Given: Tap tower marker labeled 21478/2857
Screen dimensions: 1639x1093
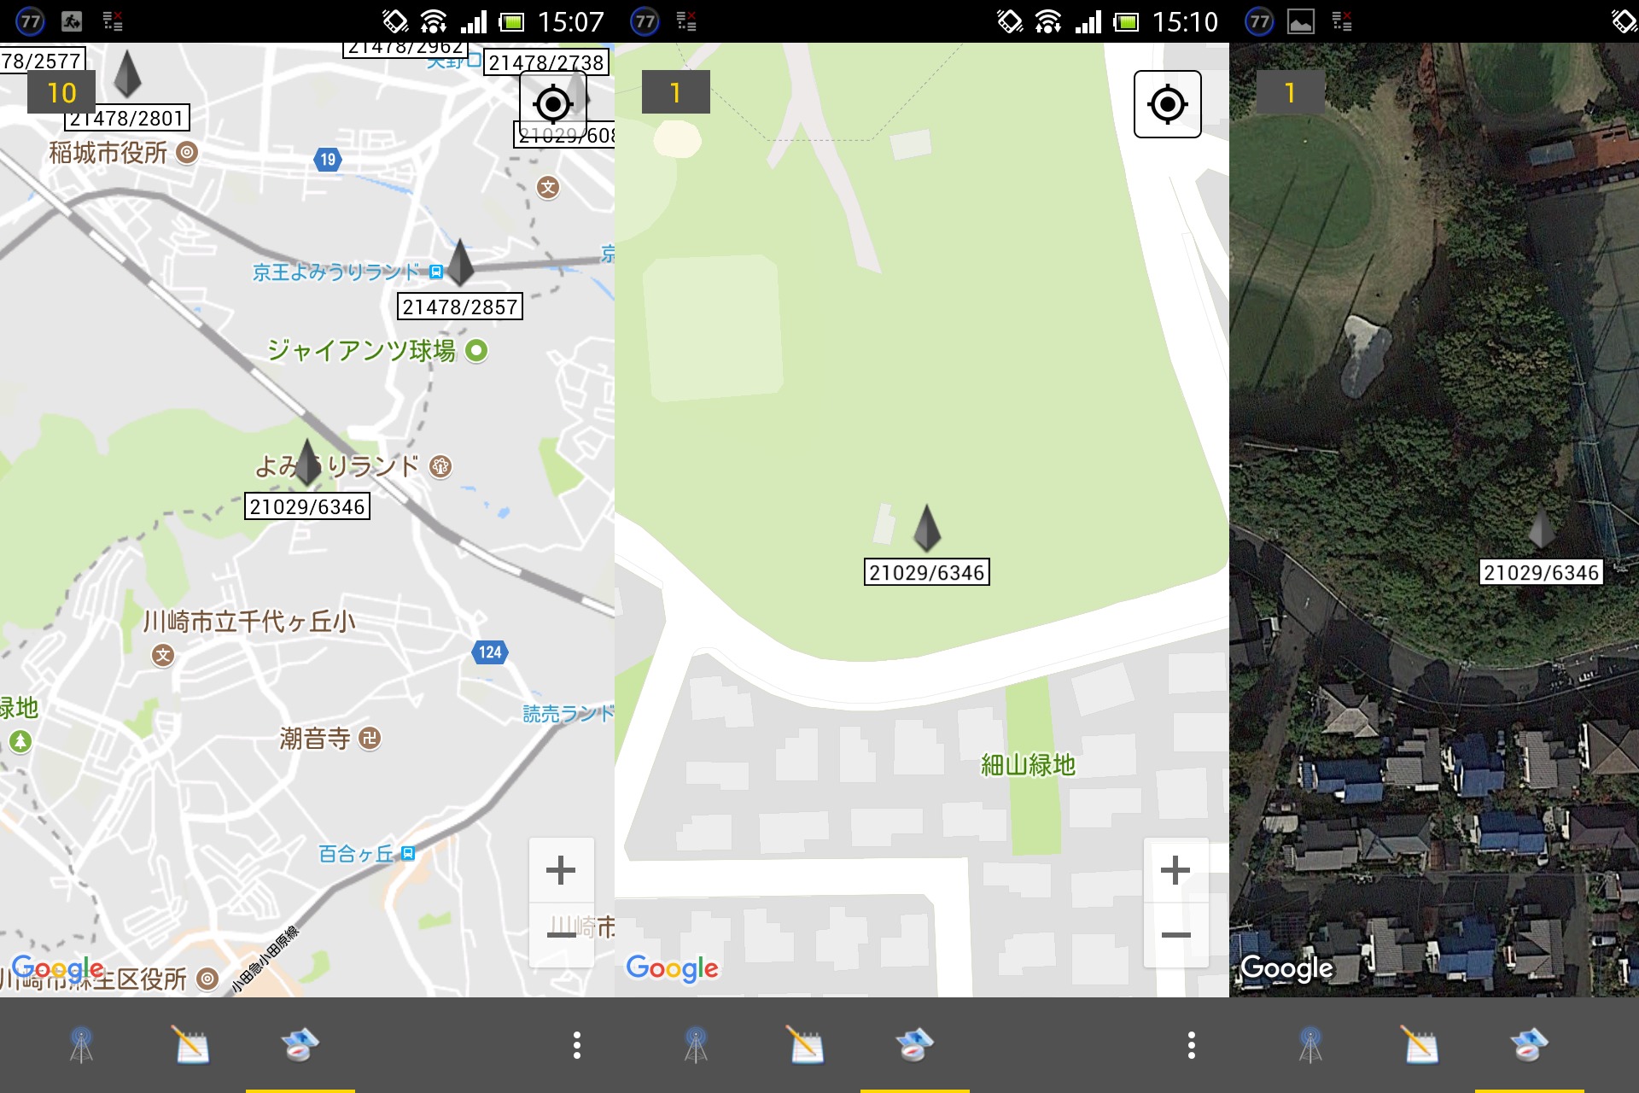Looking at the screenshot, I should [x=460, y=263].
